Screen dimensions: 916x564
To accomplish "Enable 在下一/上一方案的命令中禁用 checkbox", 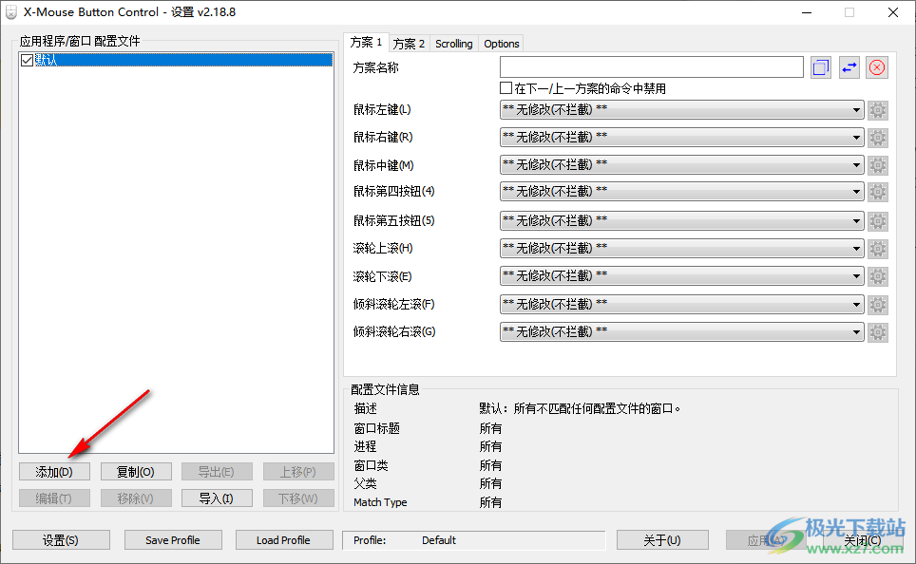I will tap(506, 88).
